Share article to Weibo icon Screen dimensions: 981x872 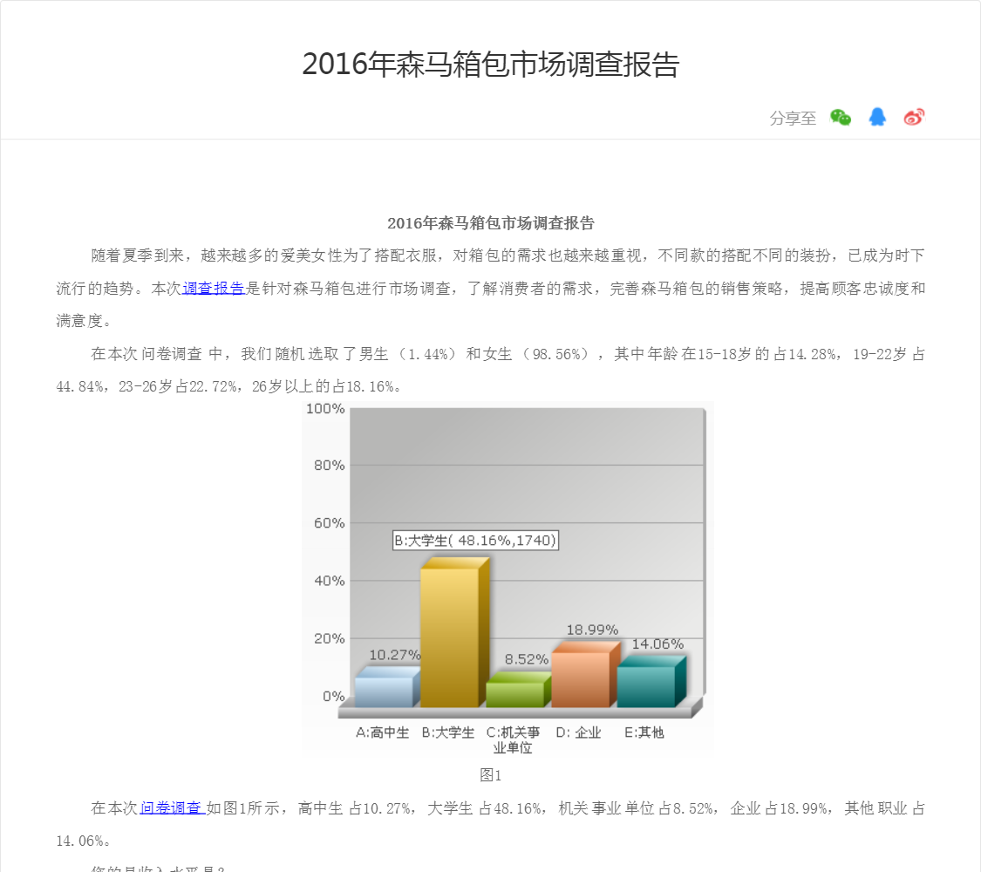(x=914, y=117)
